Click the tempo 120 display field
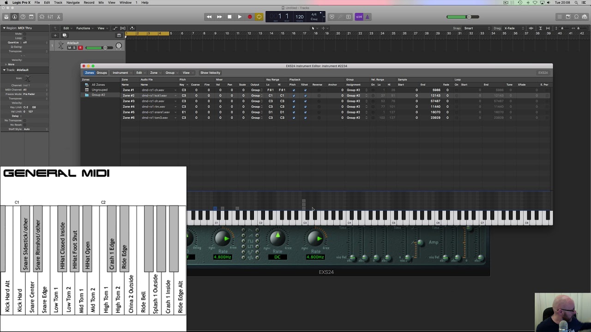 pyautogui.click(x=300, y=17)
